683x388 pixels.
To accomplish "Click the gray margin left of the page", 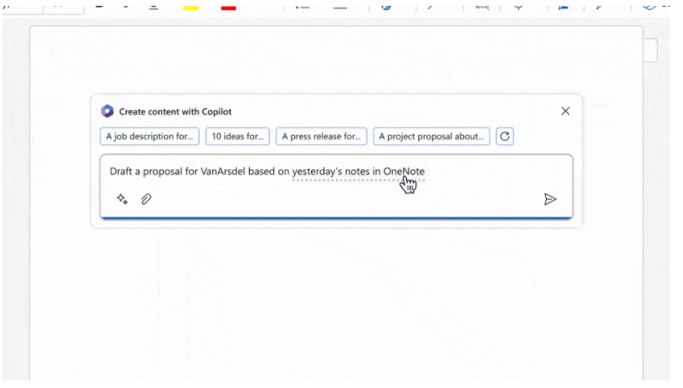I will (15, 209).
